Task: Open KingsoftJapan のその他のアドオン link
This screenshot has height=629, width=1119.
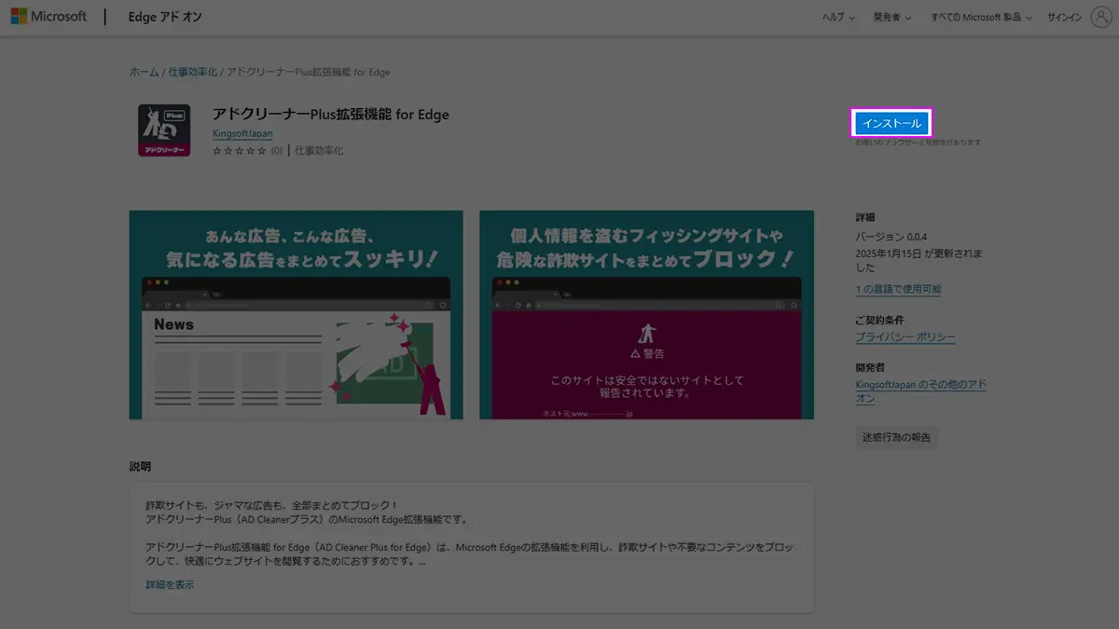Action: (x=921, y=391)
